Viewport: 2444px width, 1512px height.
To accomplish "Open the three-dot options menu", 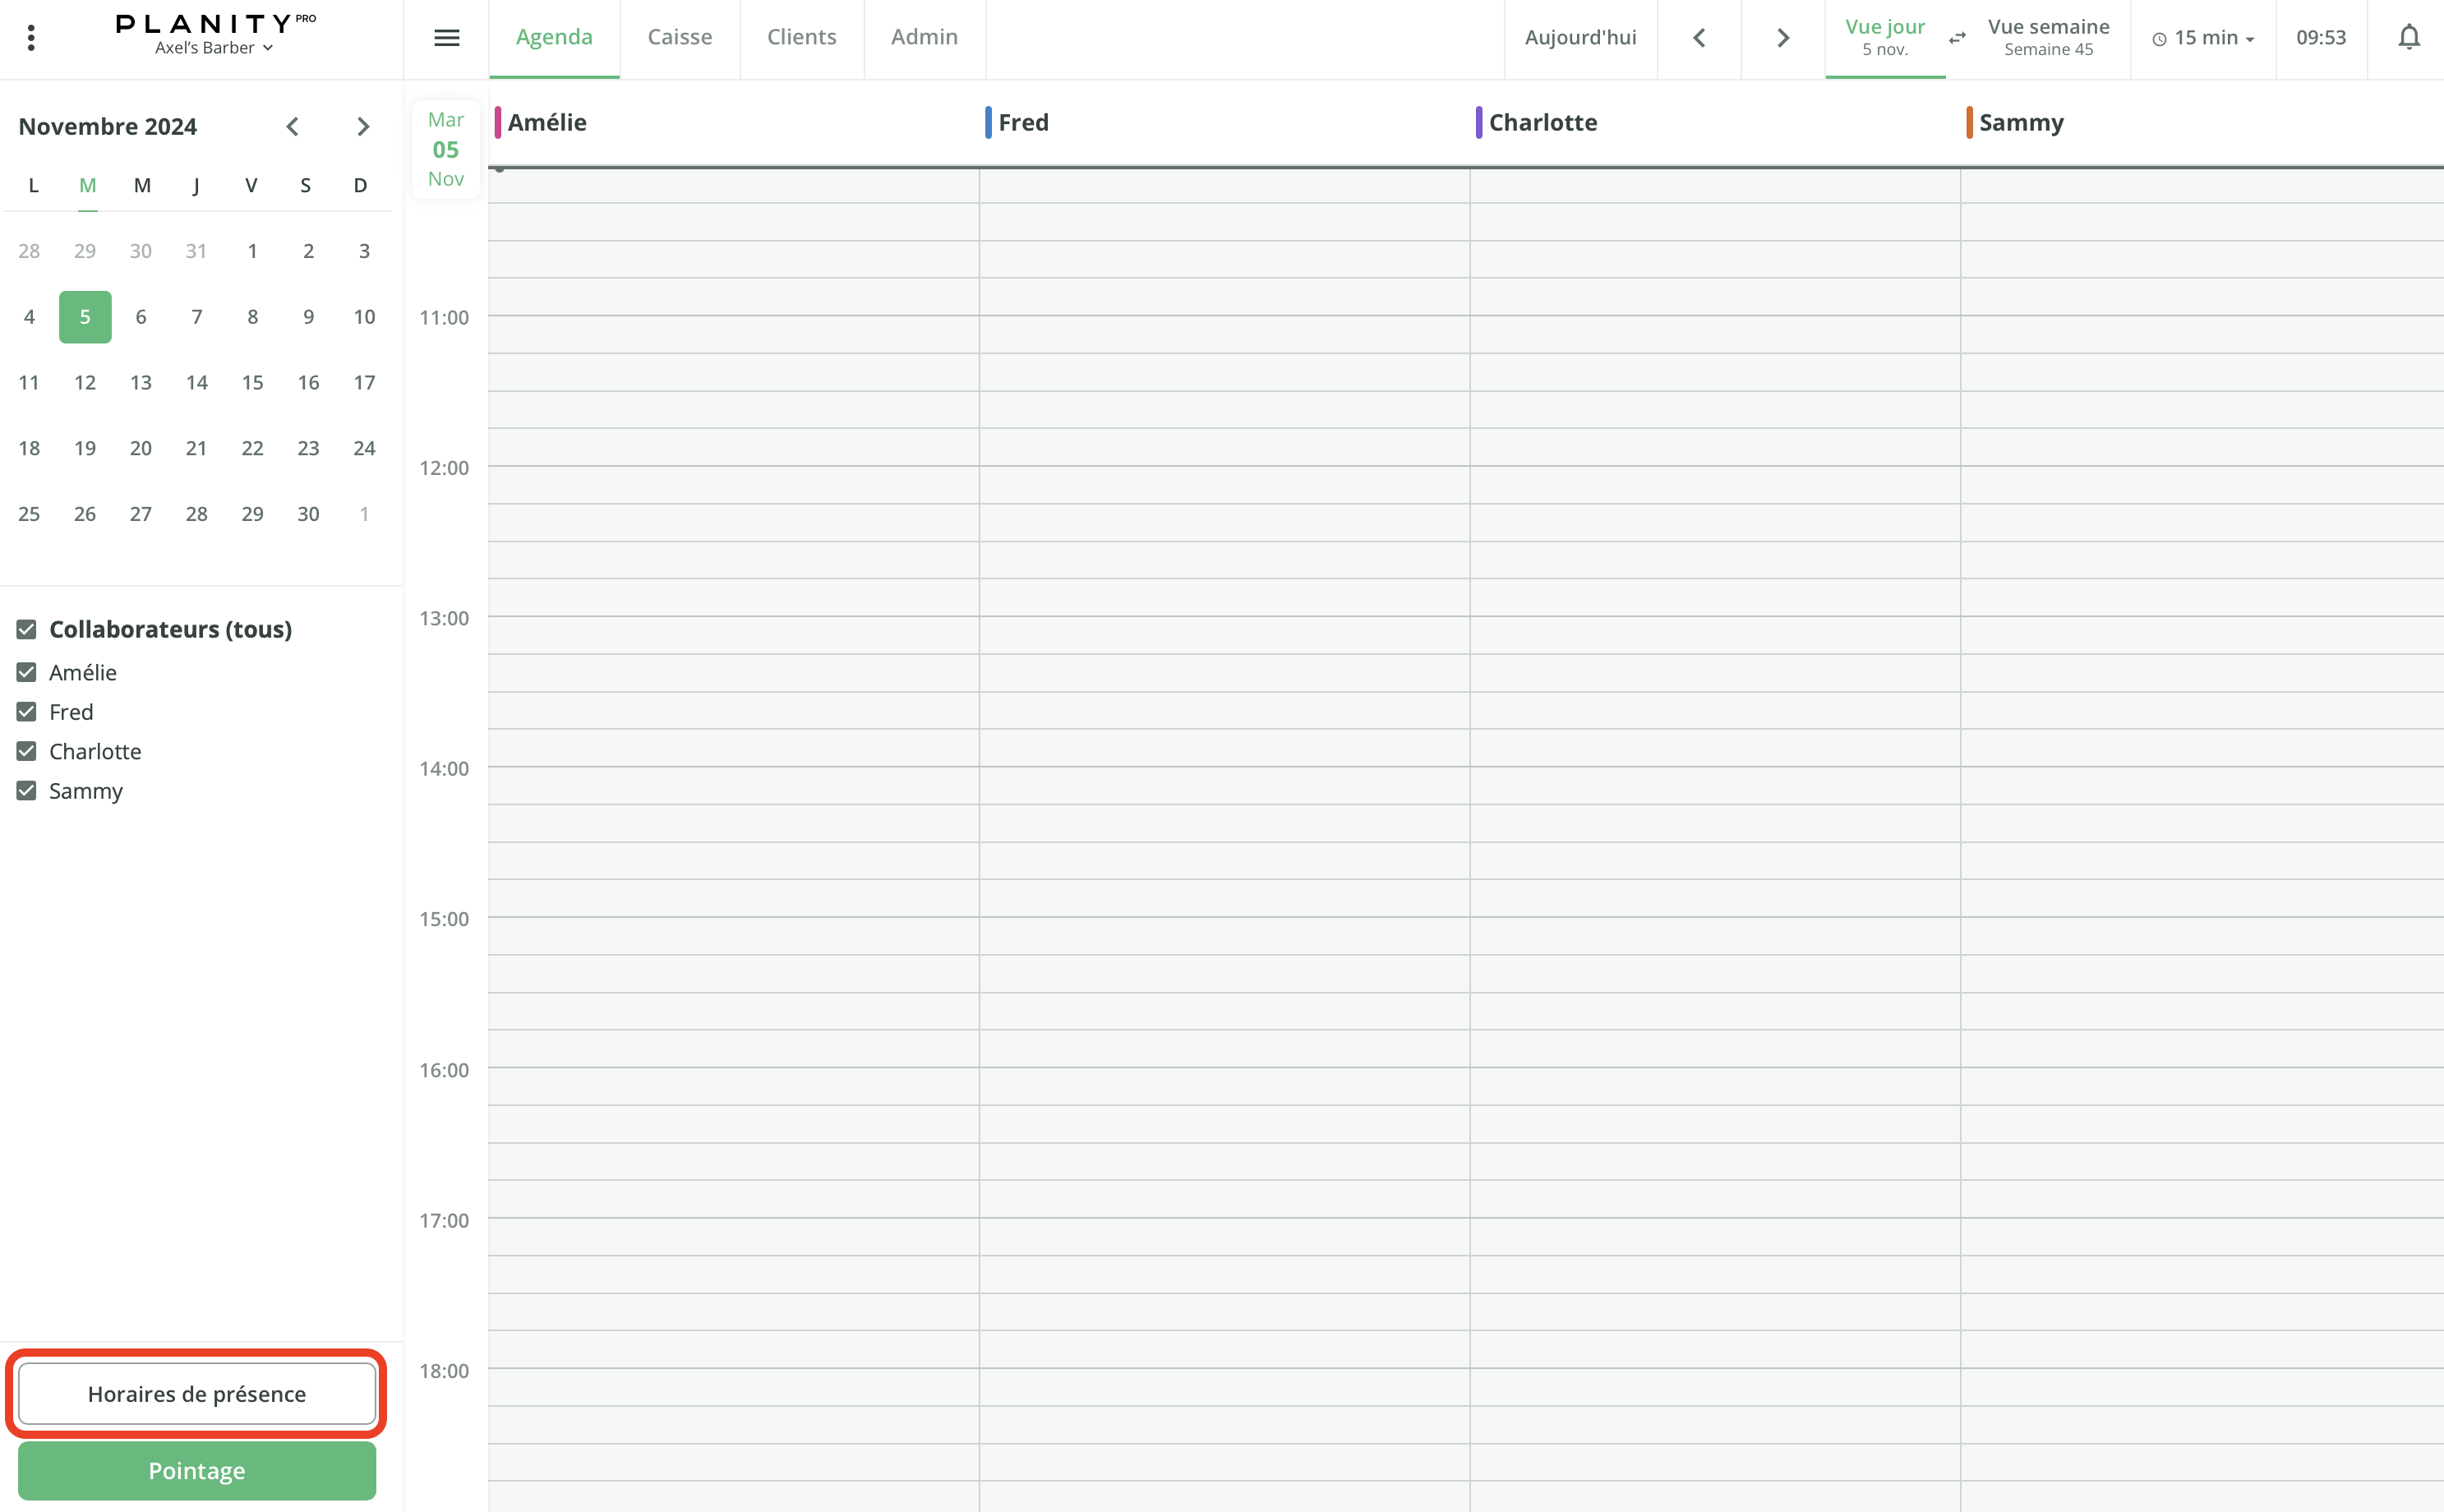I will [x=31, y=37].
